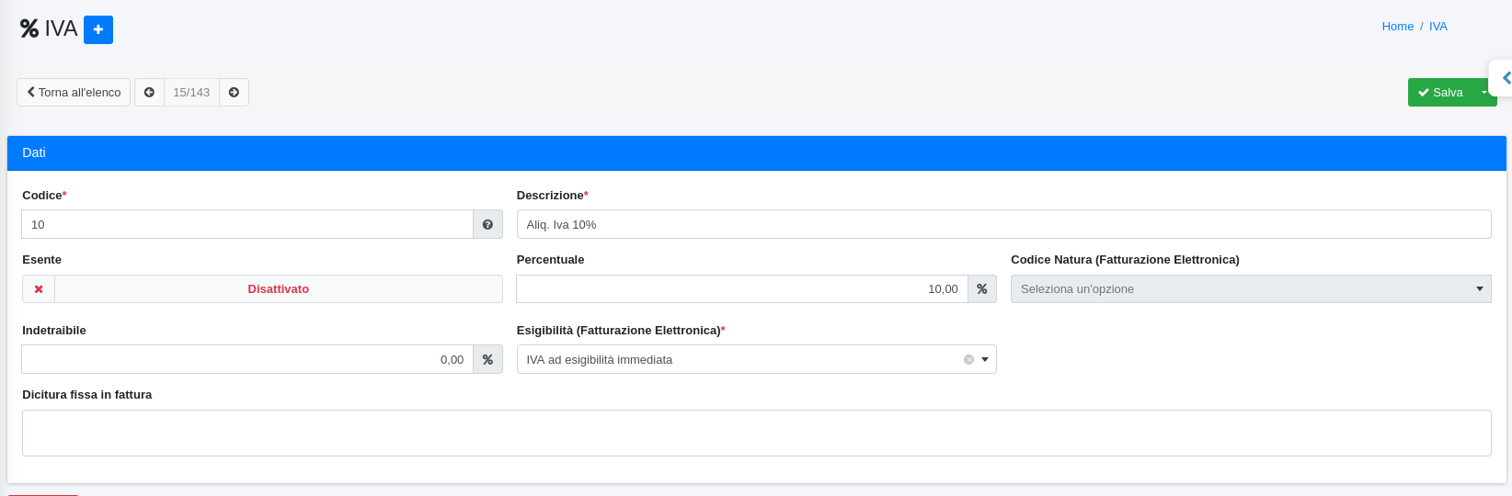Click the Codice help question-mark icon
Screen dimensions: 1512x496
[x=487, y=225]
